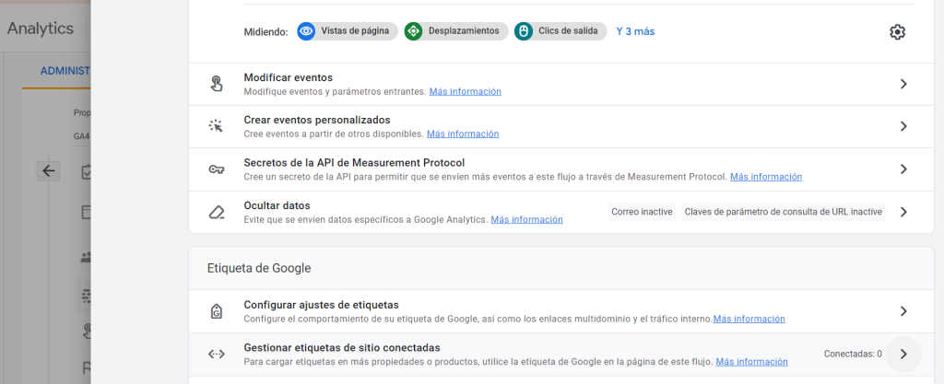Viewport: 944px width, 384px height.
Task: Open Gestionar etiquetas de sitio conectadas chevron
Action: tap(903, 354)
